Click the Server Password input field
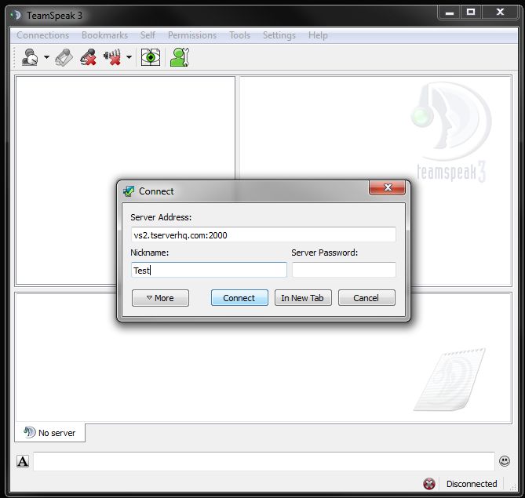The image size is (525, 498). (x=344, y=270)
